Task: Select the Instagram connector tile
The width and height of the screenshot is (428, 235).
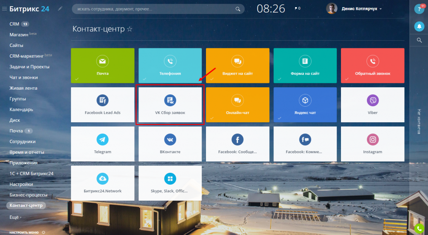Action: (x=372, y=144)
